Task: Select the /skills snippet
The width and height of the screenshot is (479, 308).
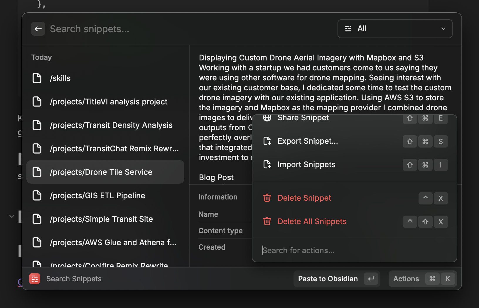Action: pos(105,78)
